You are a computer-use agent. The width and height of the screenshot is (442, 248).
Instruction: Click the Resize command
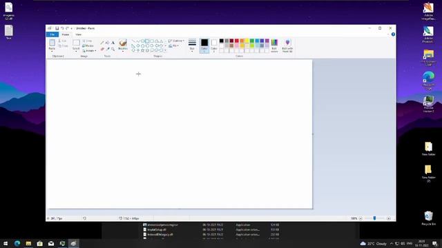88,46
